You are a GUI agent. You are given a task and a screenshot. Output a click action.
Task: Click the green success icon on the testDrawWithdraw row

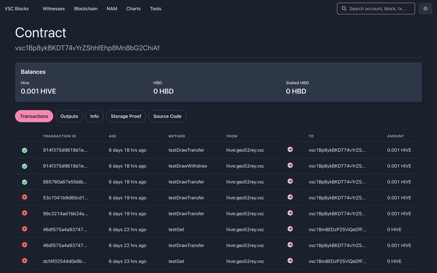coord(25,166)
